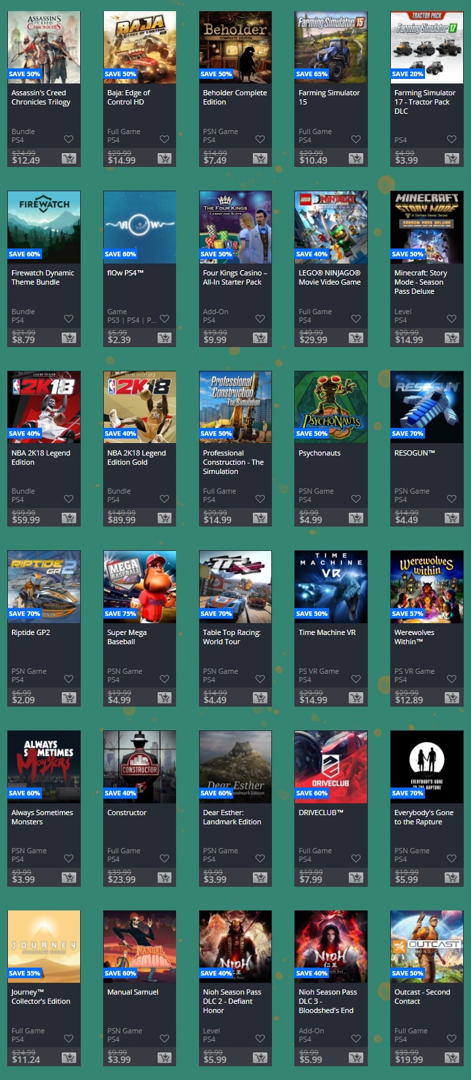Toggle wishlist heart for Nioh Season Pass DLC 2
This screenshot has width=471, height=1080.
260,1039
